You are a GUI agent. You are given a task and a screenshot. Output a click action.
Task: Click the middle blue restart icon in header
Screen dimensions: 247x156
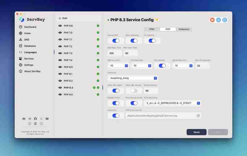click(x=219, y=20)
